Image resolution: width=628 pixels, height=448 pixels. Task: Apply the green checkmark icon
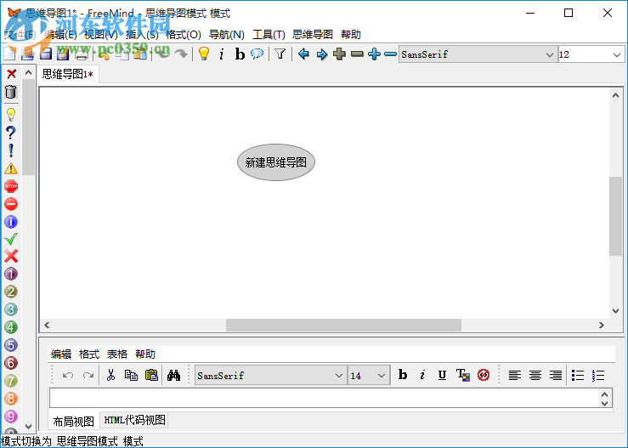pyautogui.click(x=11, y=239)
